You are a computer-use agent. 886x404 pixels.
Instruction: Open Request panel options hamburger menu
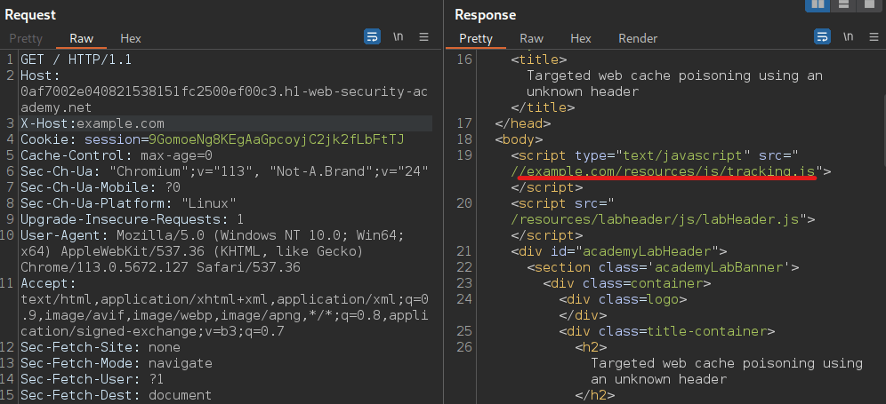tap(423, 37)
